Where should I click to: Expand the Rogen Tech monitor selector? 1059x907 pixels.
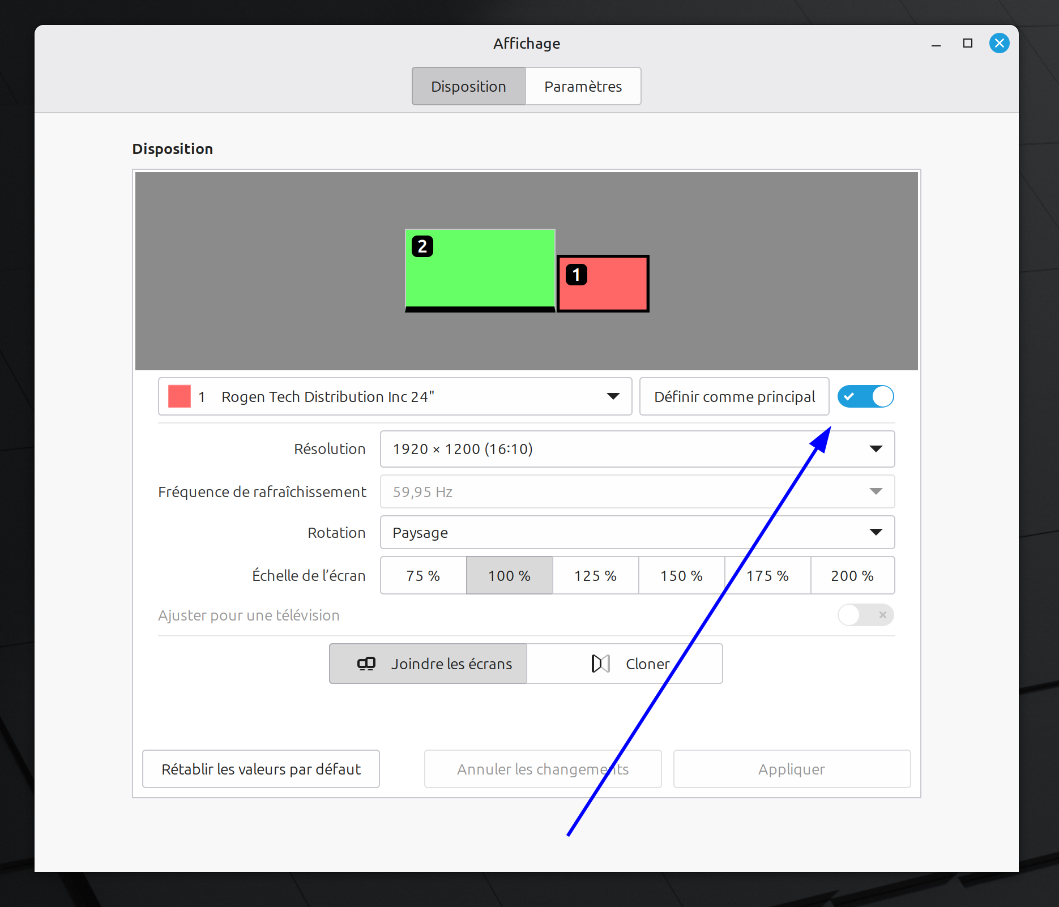point(395,396)
